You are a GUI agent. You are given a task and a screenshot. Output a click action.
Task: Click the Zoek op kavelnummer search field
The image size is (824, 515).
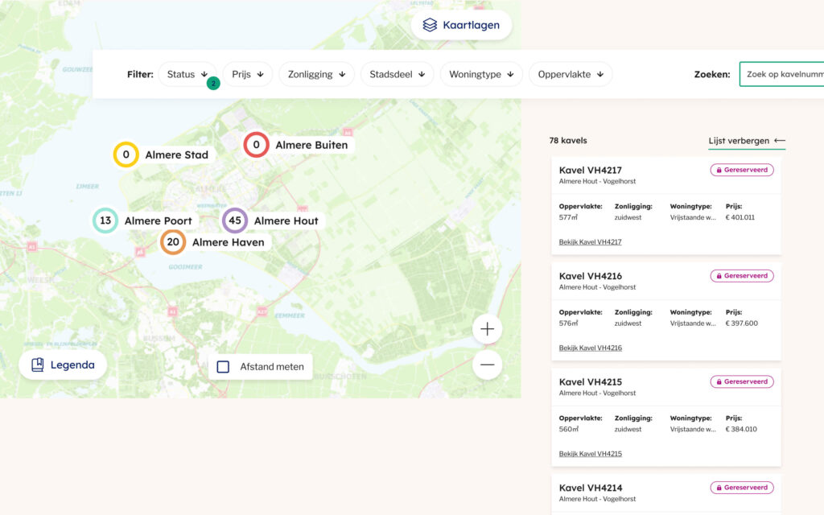(785, 73)
